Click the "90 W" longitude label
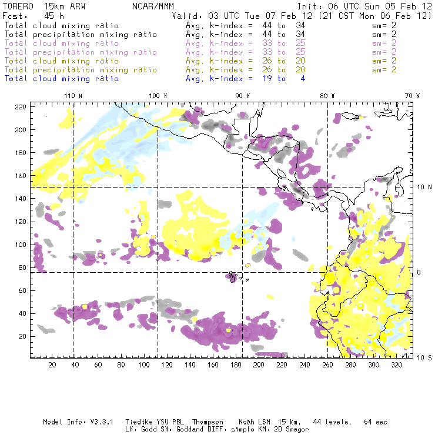The image size is (435, 435). point(243,96)
